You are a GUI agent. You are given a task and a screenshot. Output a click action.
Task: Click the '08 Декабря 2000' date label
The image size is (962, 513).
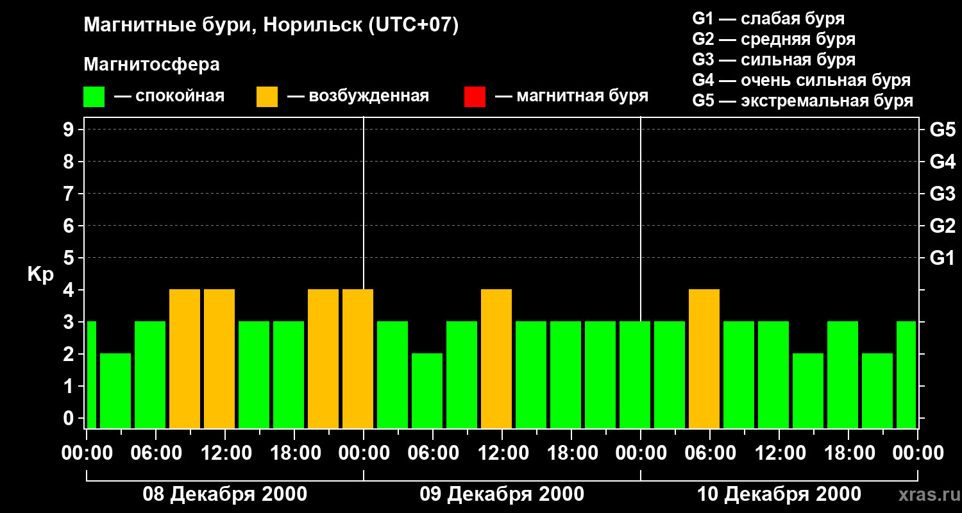(x=224, y=494)
